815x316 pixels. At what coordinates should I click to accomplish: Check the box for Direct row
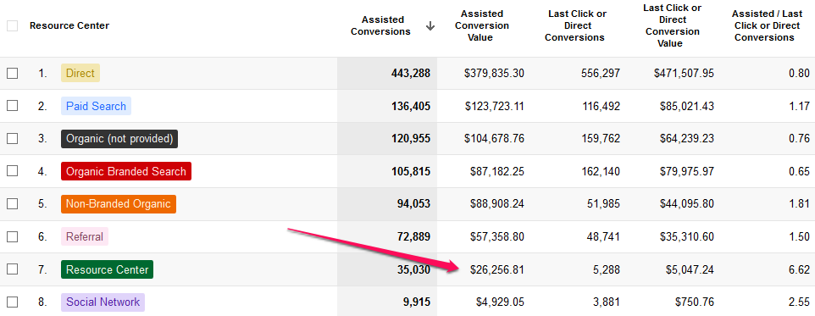12,74
